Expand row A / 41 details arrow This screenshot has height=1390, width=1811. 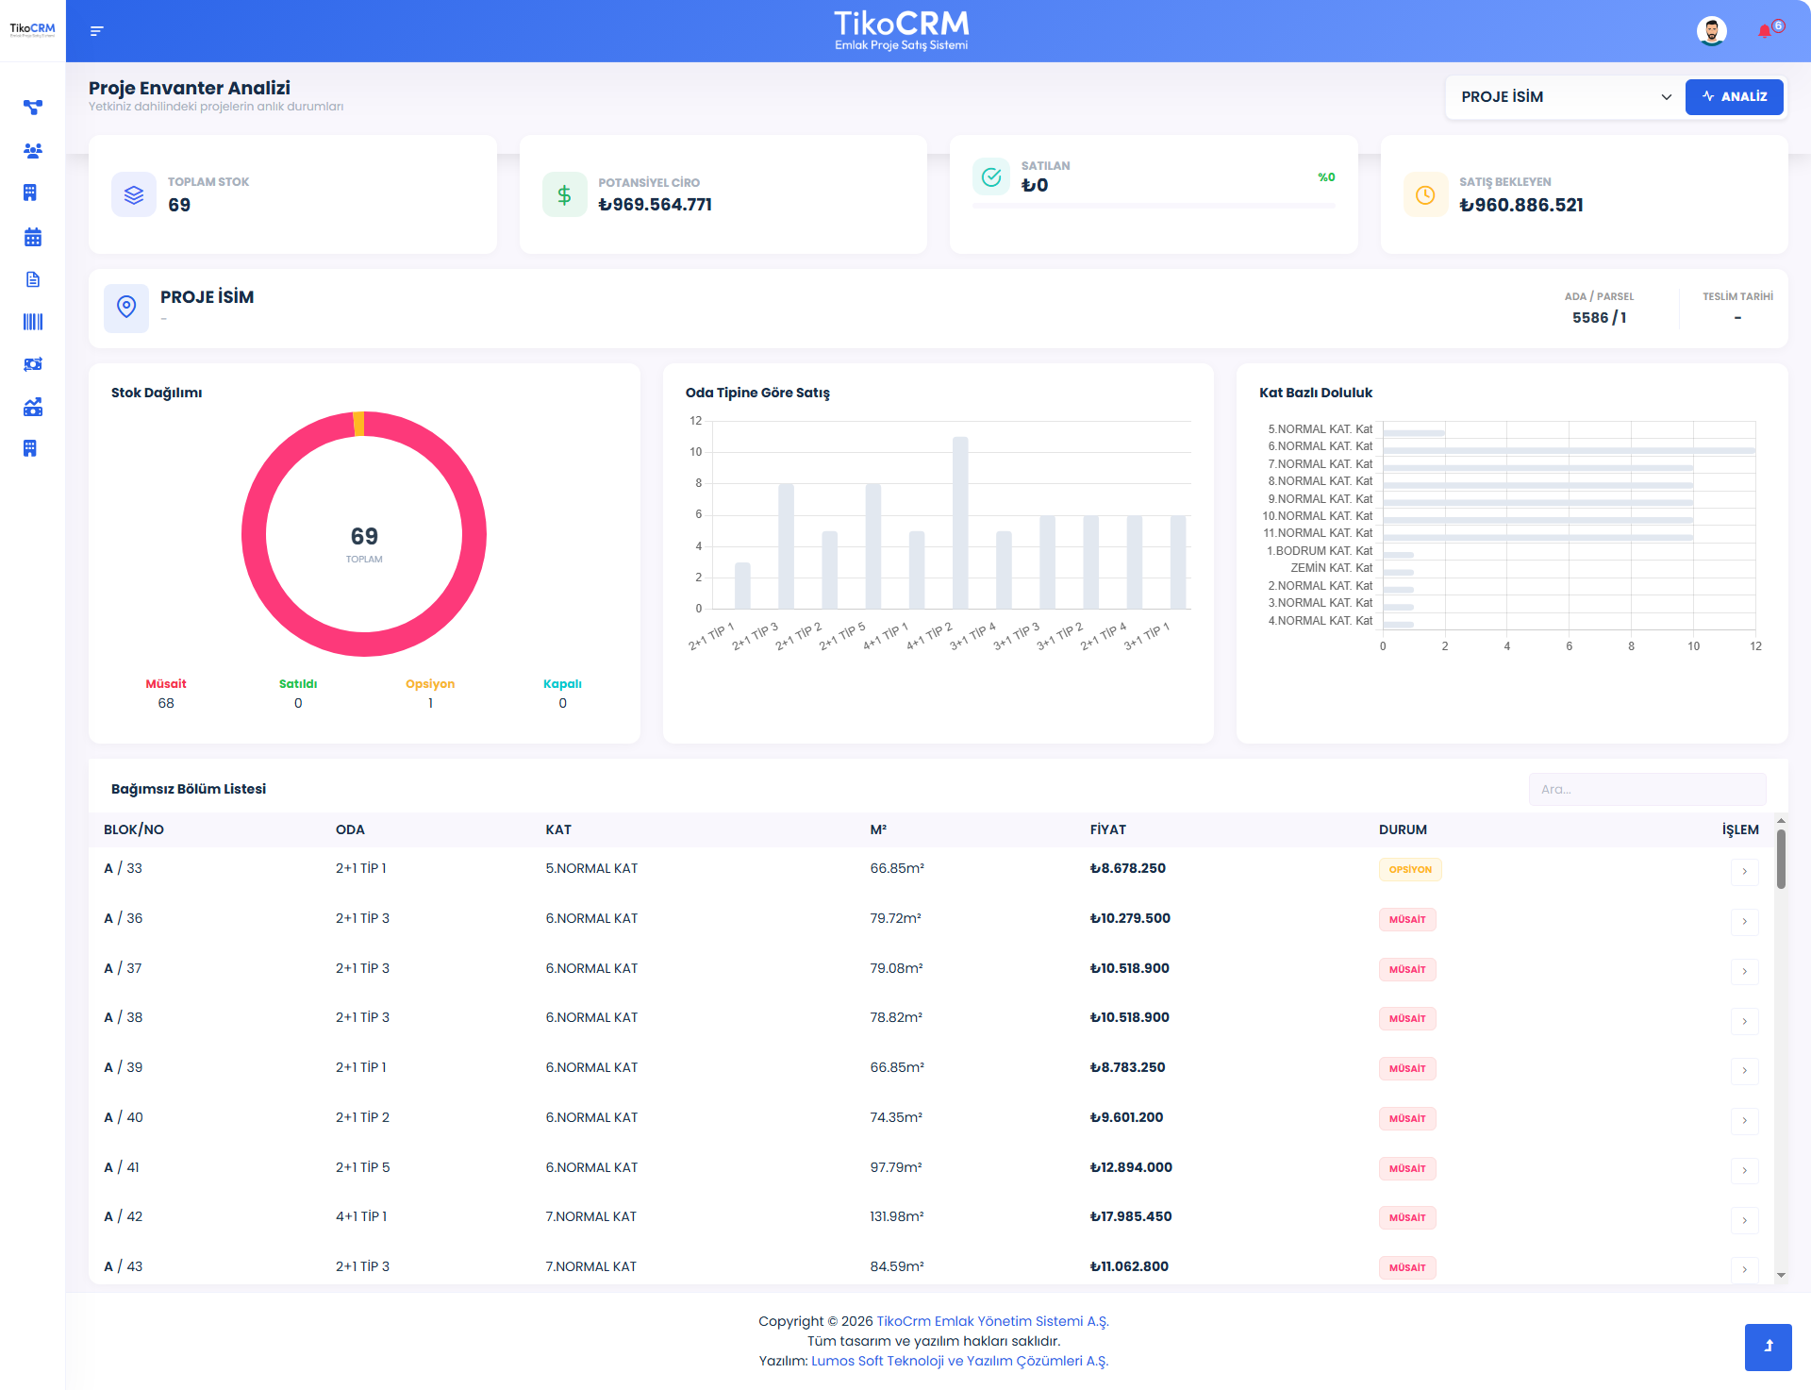[1744, 1170]
